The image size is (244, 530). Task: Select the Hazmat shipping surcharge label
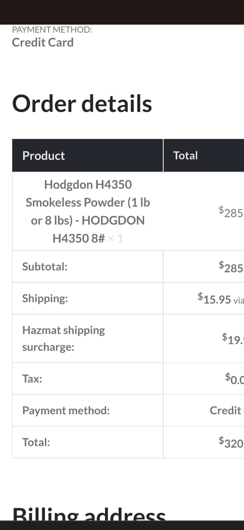pyautogui.click(x=63, y=338)
